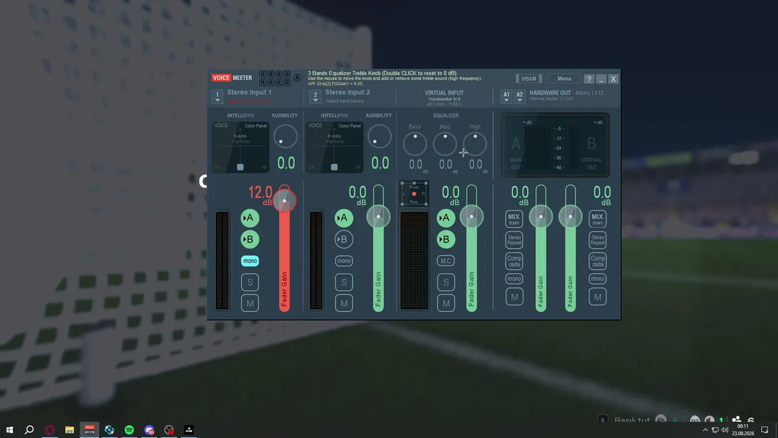Toggle MIX down on bus A

click(514, 219)
